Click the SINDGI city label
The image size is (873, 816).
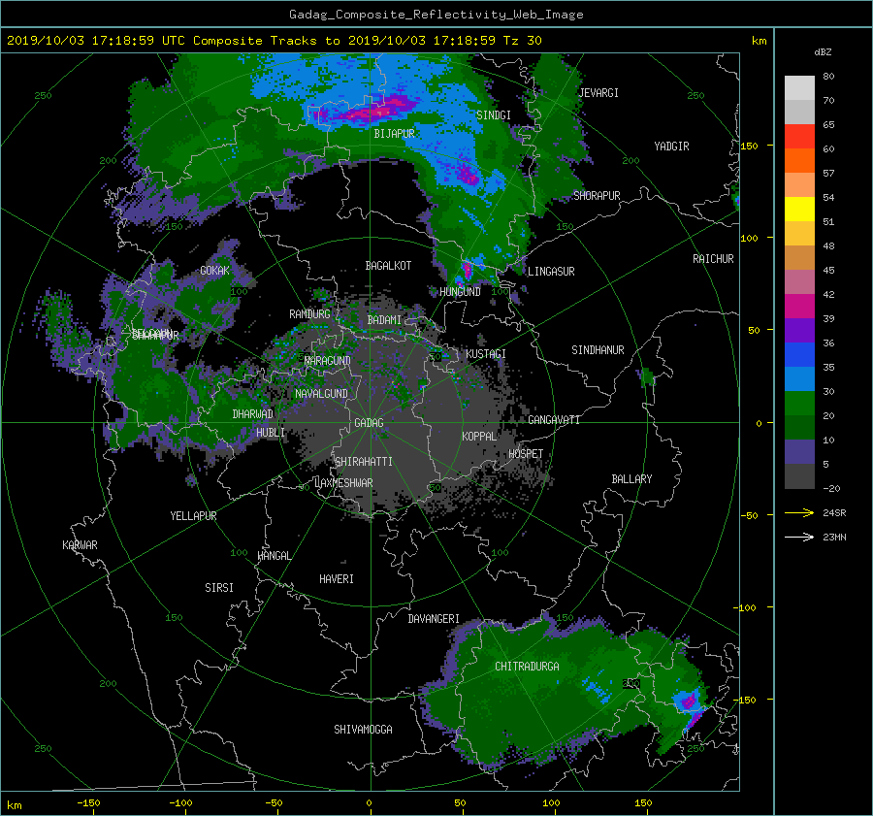pos(494,115)
